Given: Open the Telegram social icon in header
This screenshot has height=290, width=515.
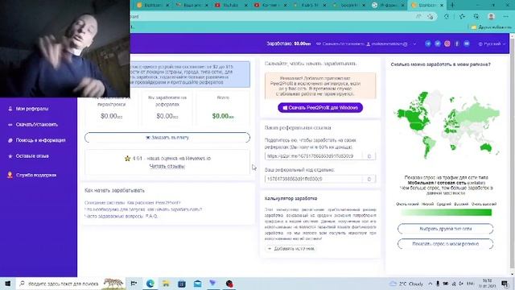Looking at the screenshot, I should tap(427, 43).
